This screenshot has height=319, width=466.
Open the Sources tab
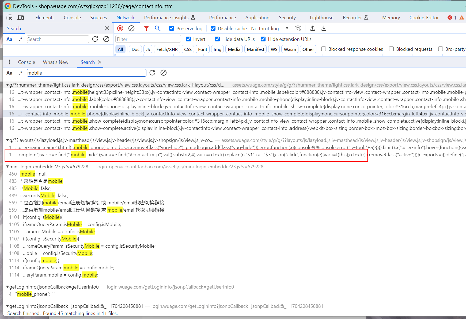(x=98, y=18)
